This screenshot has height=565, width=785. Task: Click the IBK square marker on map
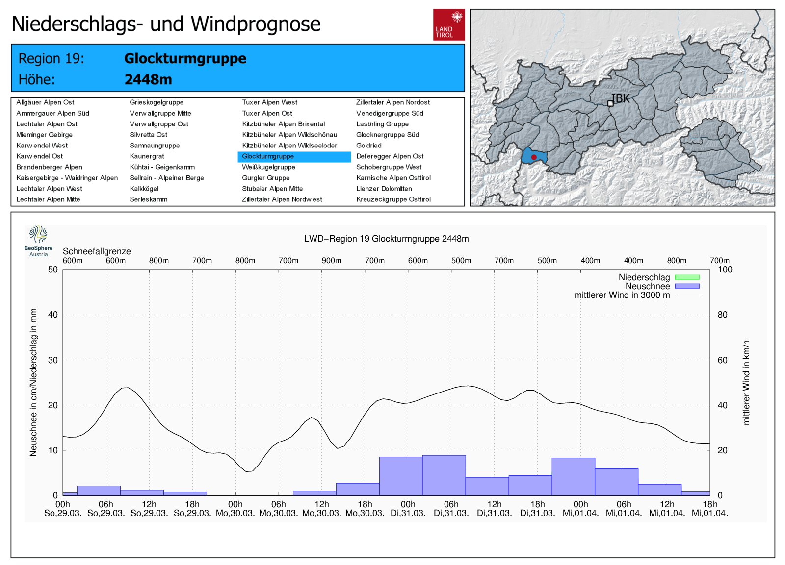(x=610, y=103)
